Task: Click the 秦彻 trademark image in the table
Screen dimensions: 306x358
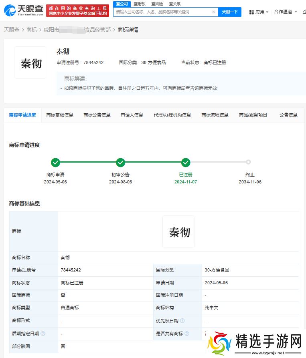Action: [178, 231]
